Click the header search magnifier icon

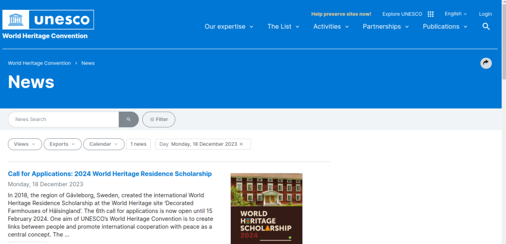point(486,27)
